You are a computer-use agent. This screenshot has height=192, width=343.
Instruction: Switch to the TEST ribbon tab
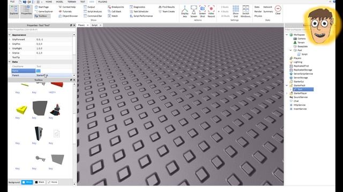[x=83, y=2]
